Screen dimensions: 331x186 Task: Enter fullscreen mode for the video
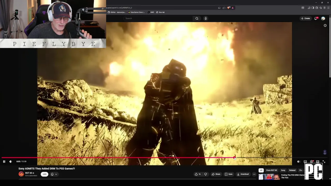[x=324, y=161]
